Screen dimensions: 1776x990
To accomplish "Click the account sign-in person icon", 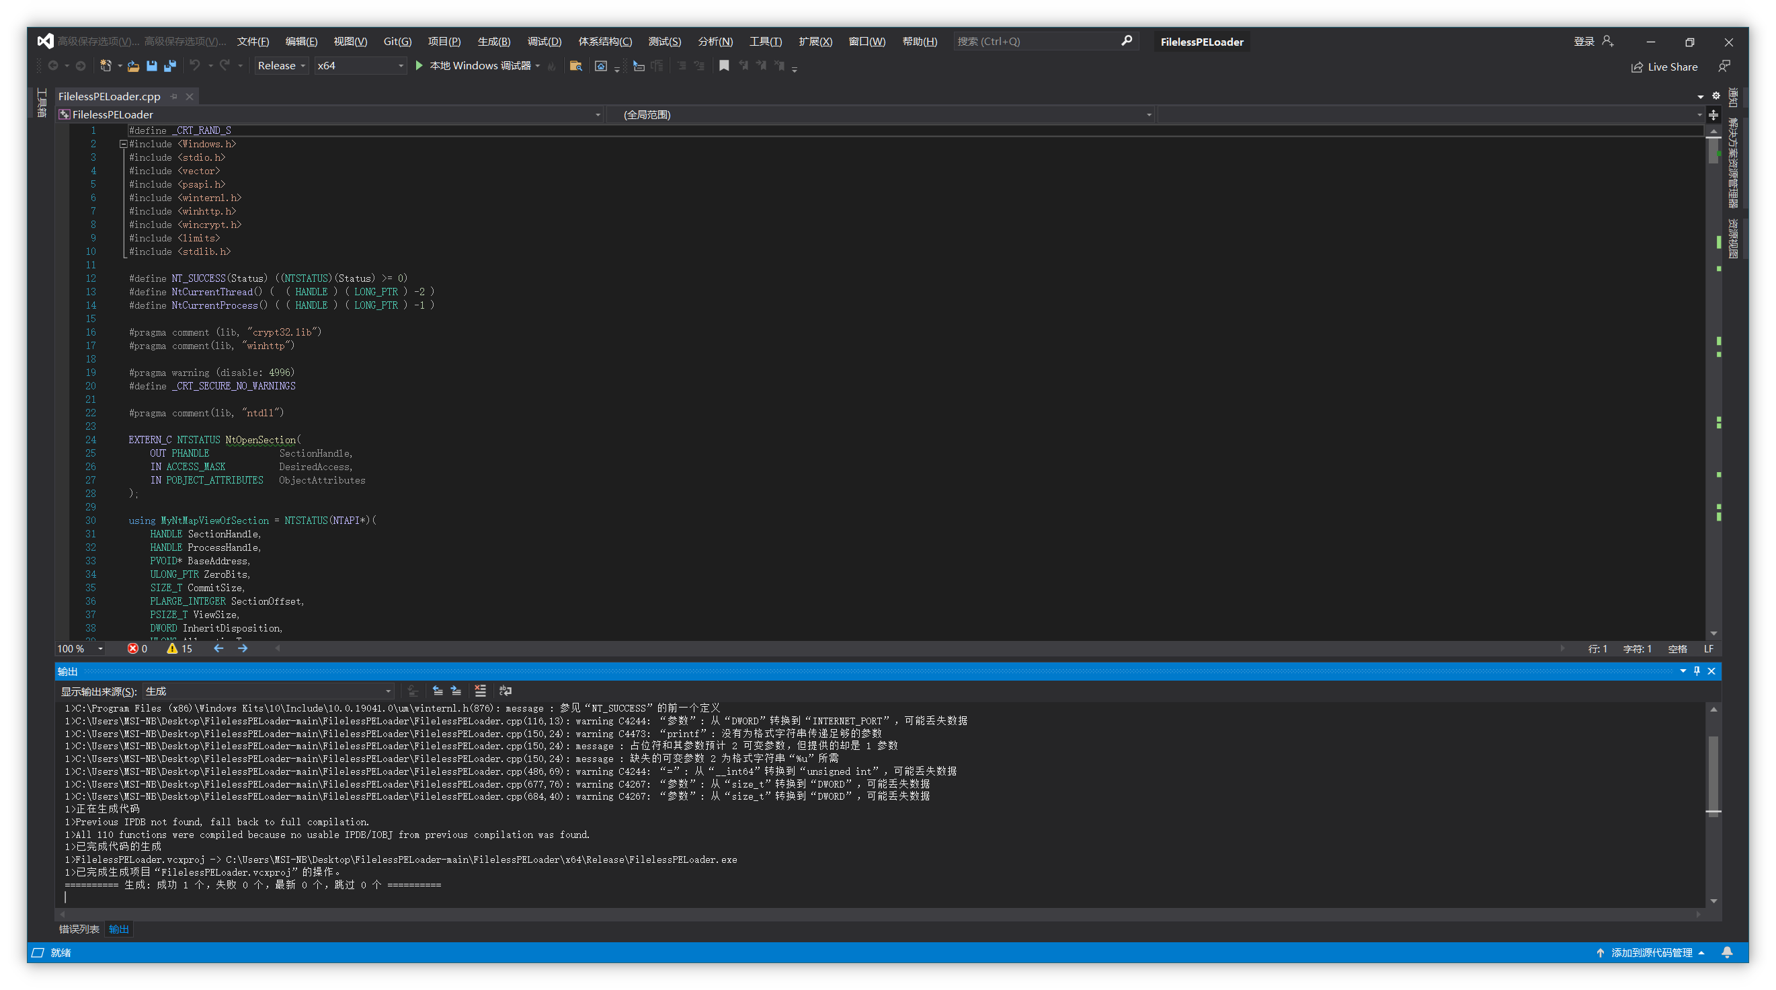I will 1608,41.
